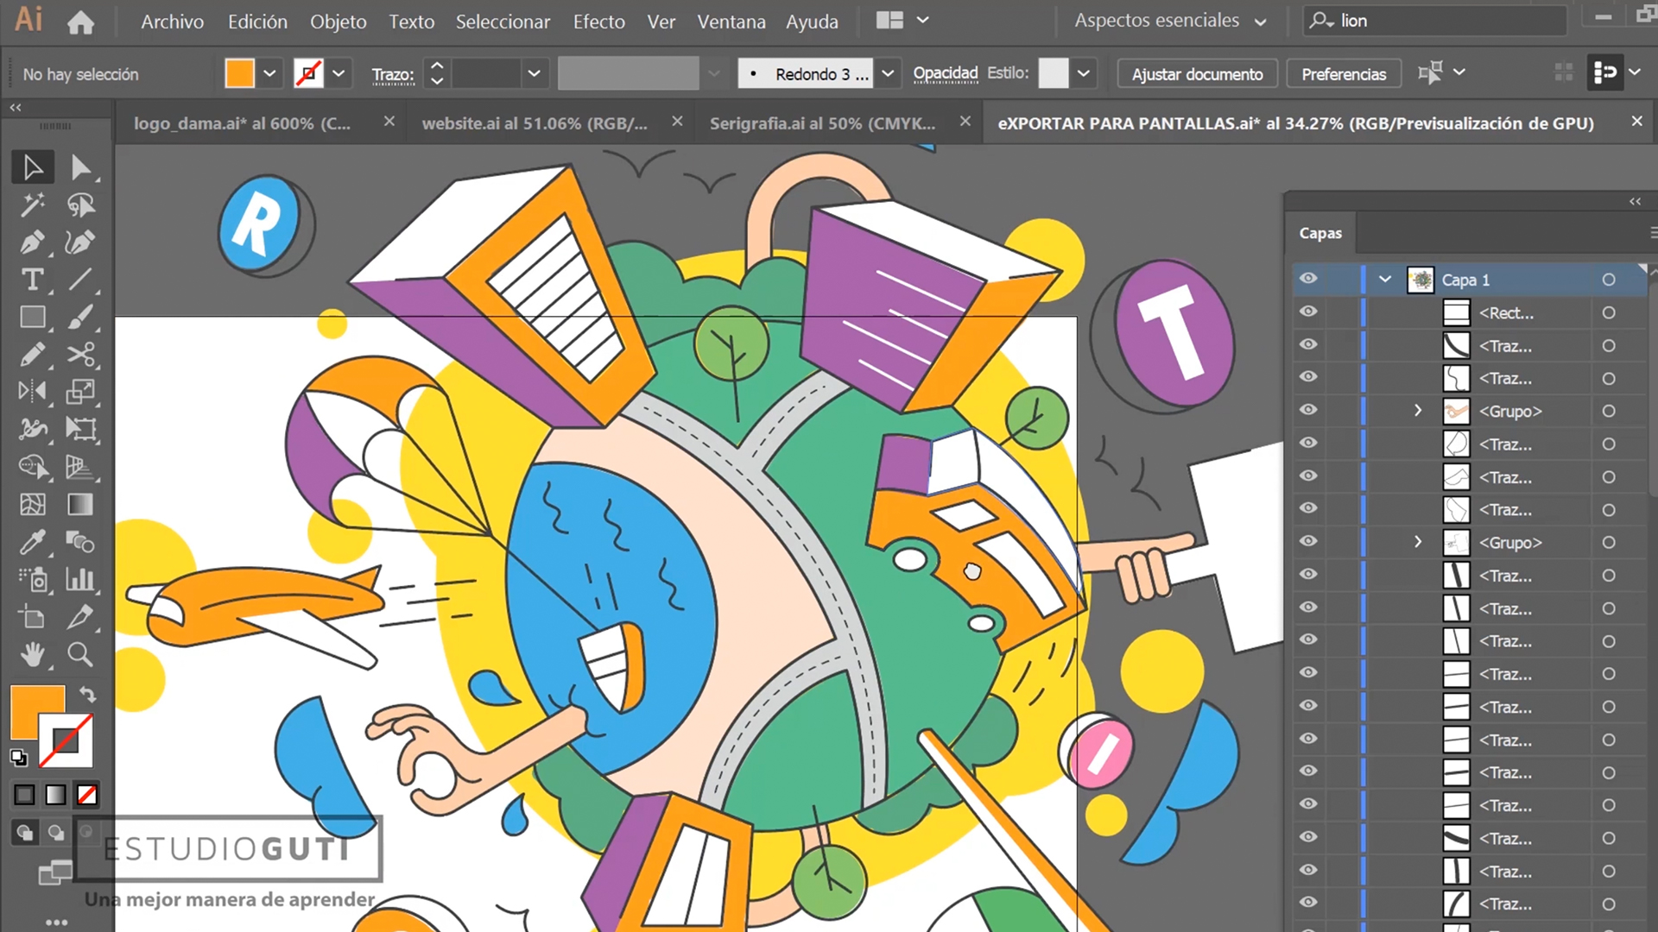Select the Lasso tool

80,205
